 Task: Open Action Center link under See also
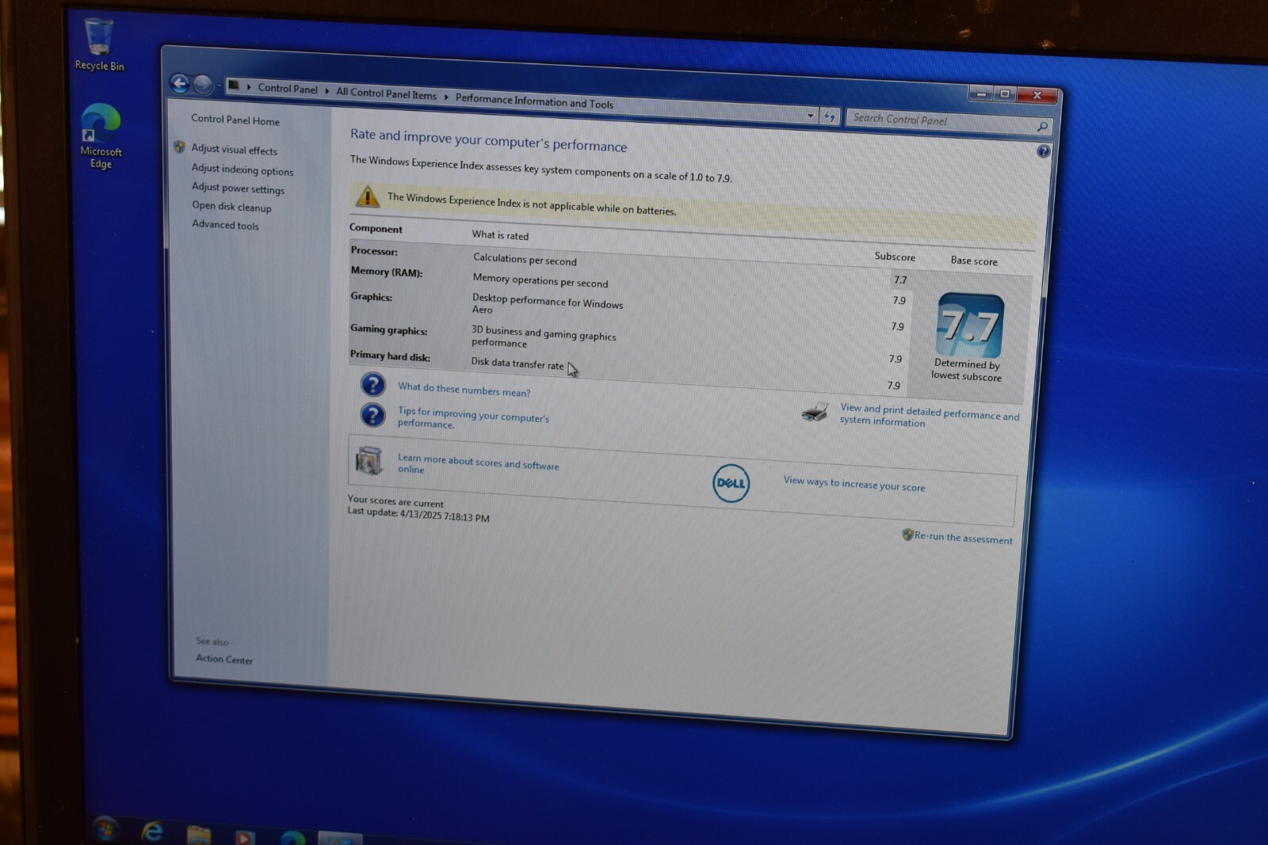click(x=224, y=659)
